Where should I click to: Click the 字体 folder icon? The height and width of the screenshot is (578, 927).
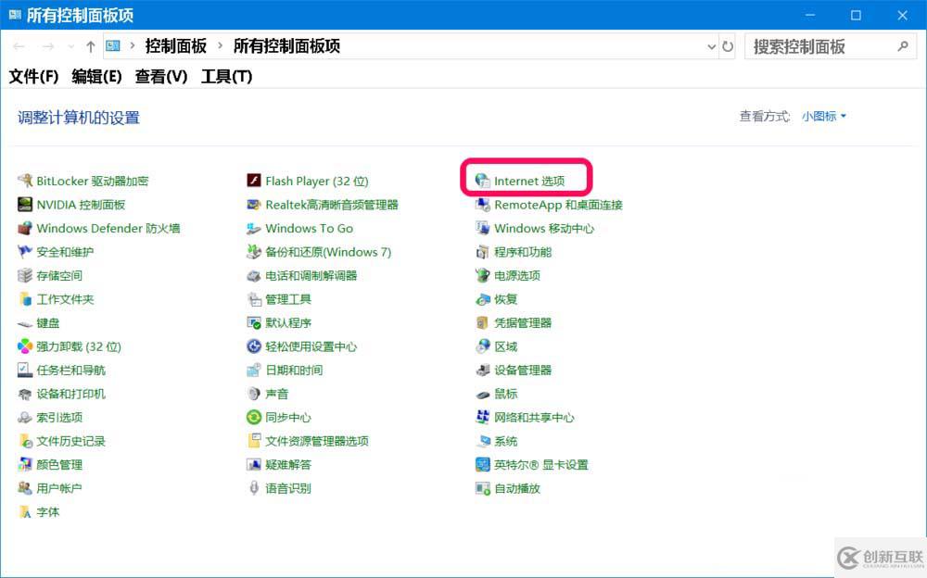coord(25,512)
